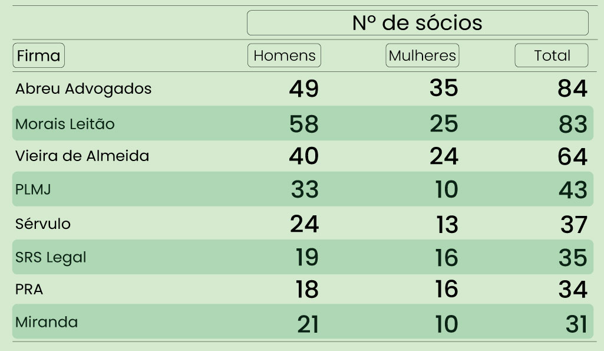Screen dimensions: 604x351
Task: Select the Mulheres column header
Action: tap(423, 55)
